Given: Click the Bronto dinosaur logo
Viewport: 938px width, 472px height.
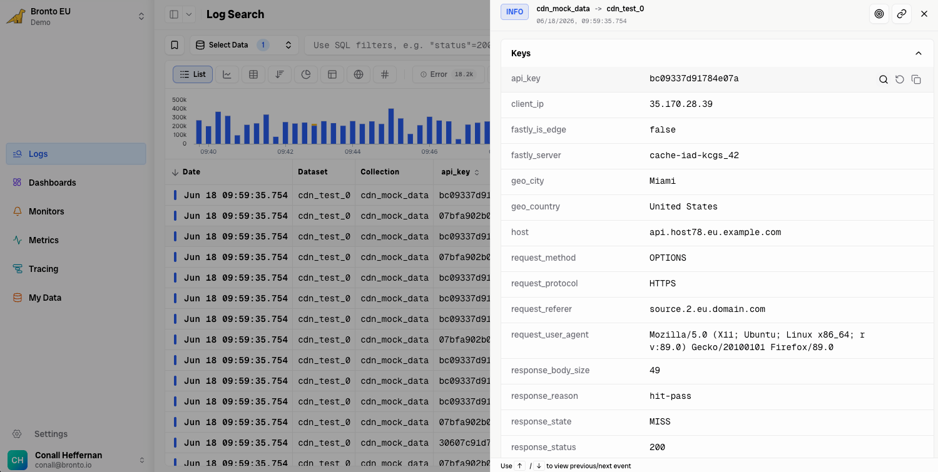Looking at the screenshot, I should [x=16, y=17].
